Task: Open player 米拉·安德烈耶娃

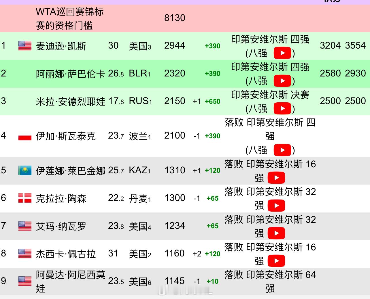Action: [70, 101]
